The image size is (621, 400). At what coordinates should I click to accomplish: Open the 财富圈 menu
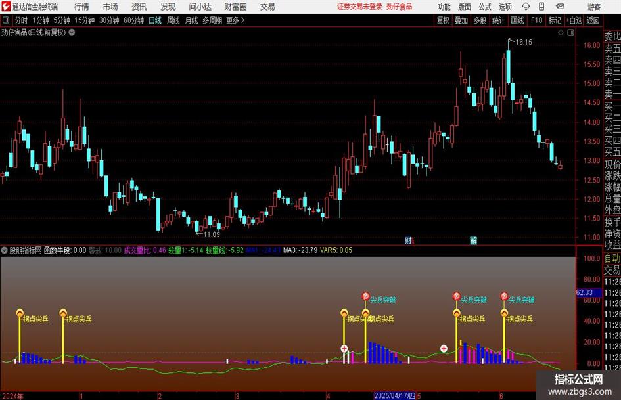click(x=235, y=7)
